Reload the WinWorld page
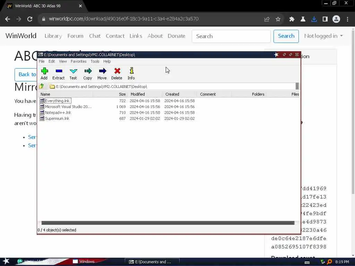 [30, 19]
